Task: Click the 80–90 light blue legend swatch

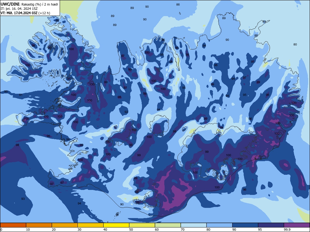Action: point(219,225)
